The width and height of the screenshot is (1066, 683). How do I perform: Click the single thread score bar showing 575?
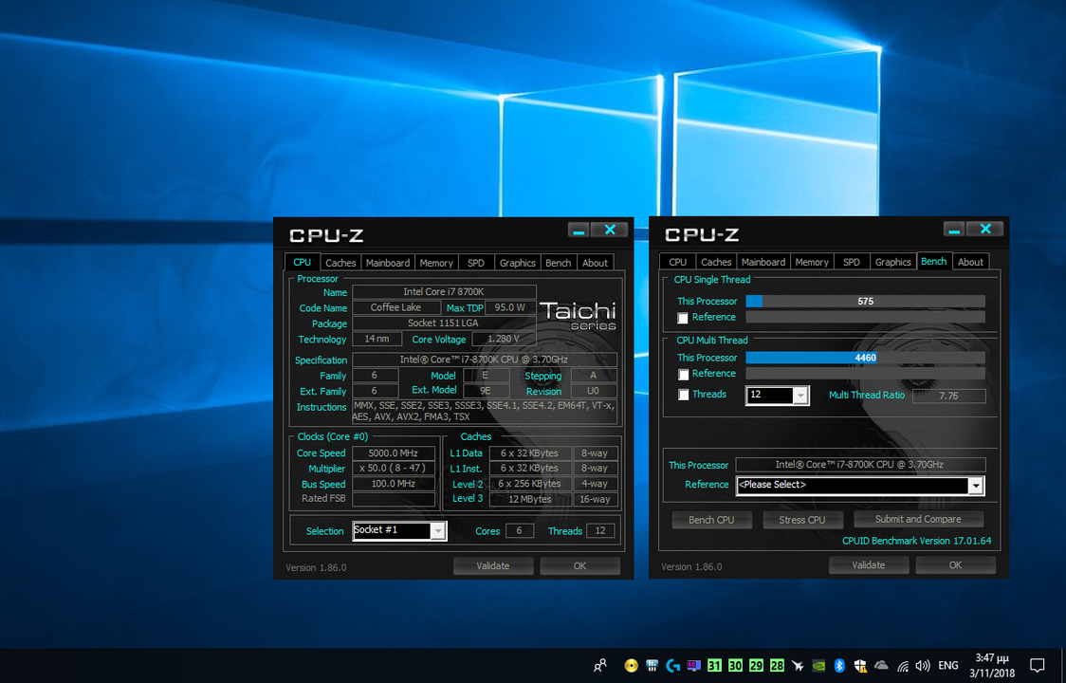click(x=866, y=302)
